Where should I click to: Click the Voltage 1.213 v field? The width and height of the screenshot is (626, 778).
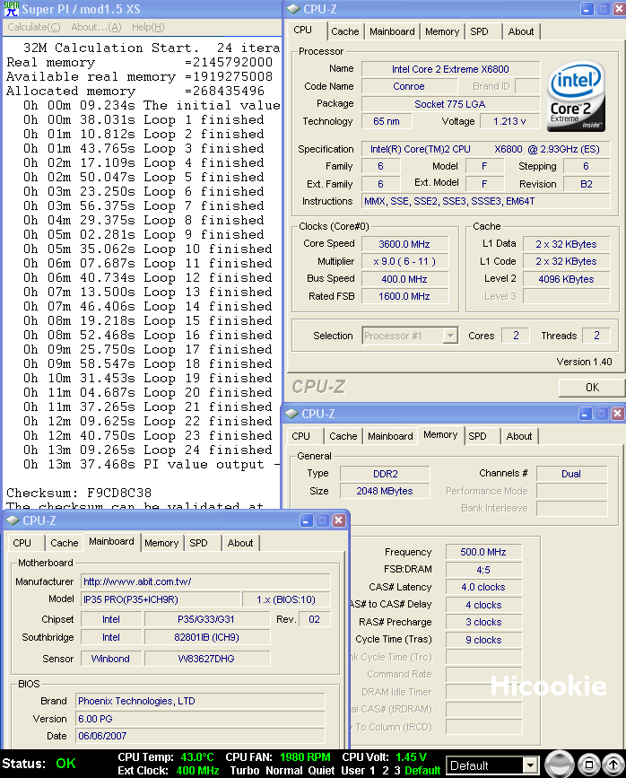click(509, 121)
